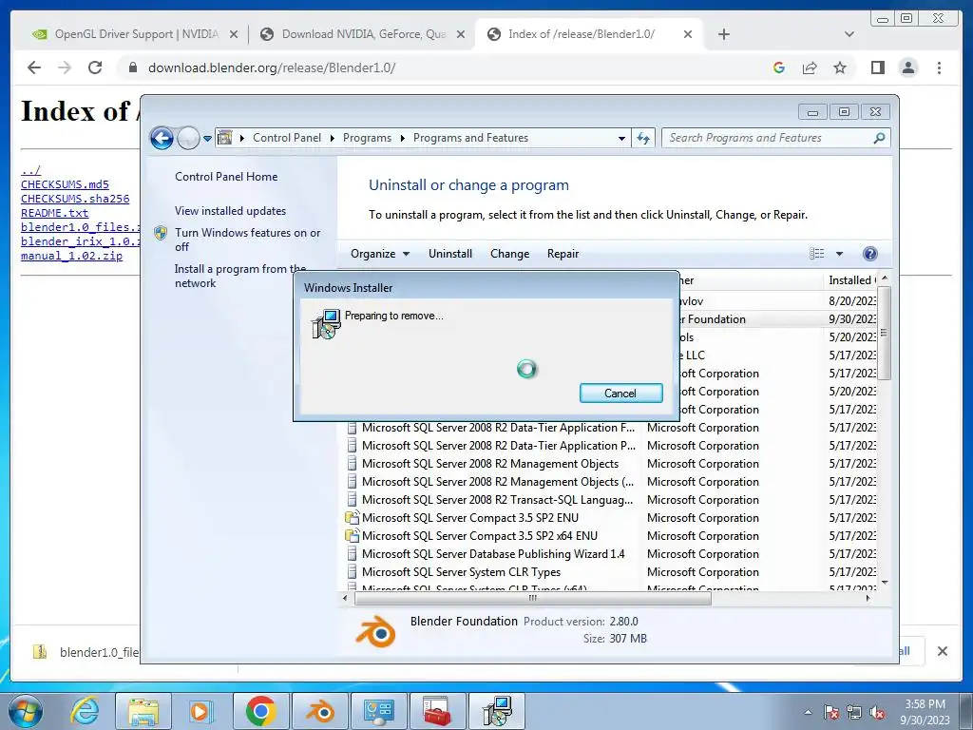Click icon of SQL Server Compact 3.5 SP2 ENU
This screenshot has width=973, height=730.
(x=352, y=518)
